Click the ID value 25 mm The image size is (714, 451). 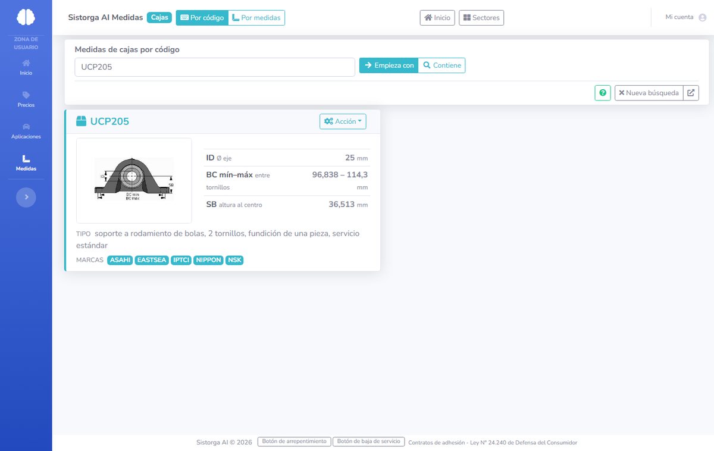(x=356, y=158)
